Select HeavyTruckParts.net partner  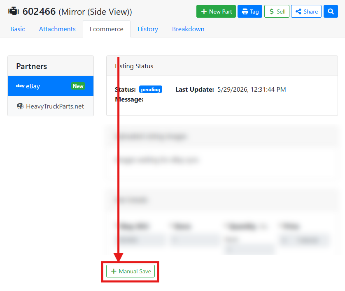[51, 106]
